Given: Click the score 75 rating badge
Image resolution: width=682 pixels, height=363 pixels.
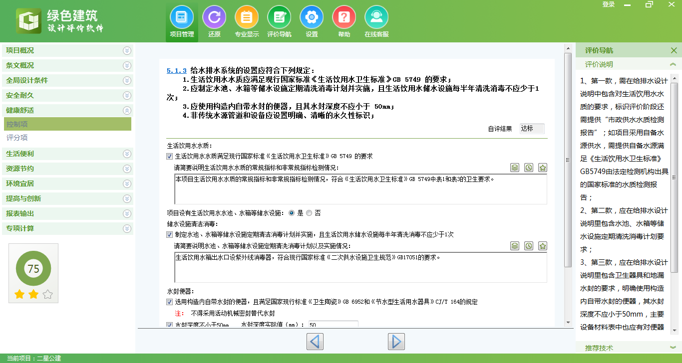Looking at the screenshot, I should (33, 269).
